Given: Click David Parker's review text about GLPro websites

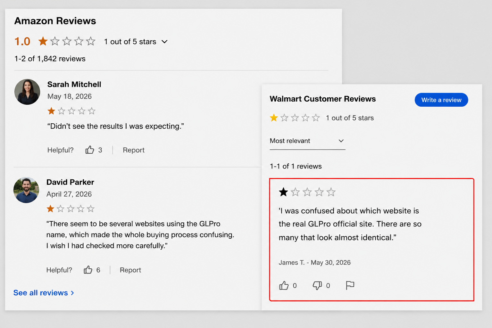Looking at the screenshot, I should [x=140, y=235].
